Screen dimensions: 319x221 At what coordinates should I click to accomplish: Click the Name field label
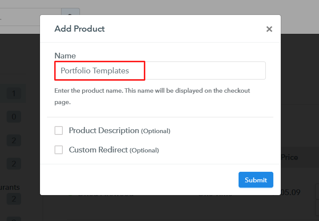(x=65, y=56)
